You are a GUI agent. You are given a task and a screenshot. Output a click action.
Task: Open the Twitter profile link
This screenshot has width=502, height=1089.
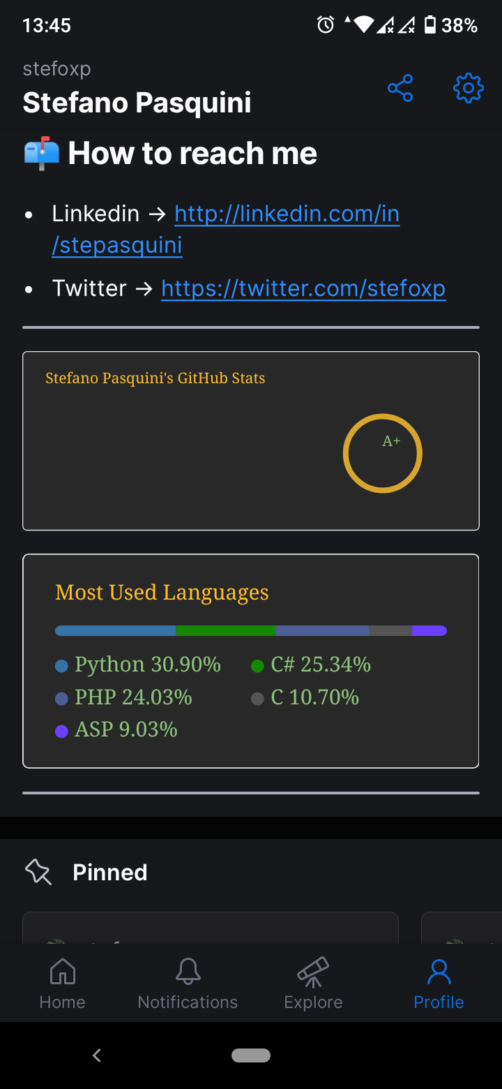[303, 288]
